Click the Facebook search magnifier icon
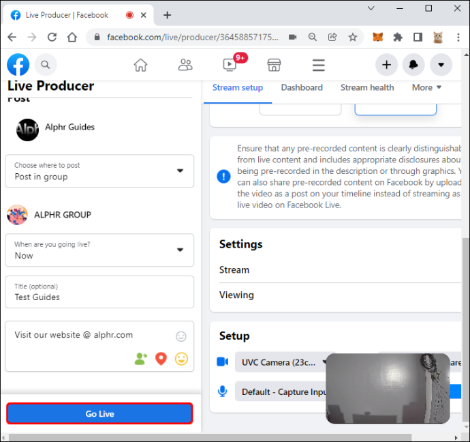The image size is (470, 442). pyautogui.click(x=46, y=65)
